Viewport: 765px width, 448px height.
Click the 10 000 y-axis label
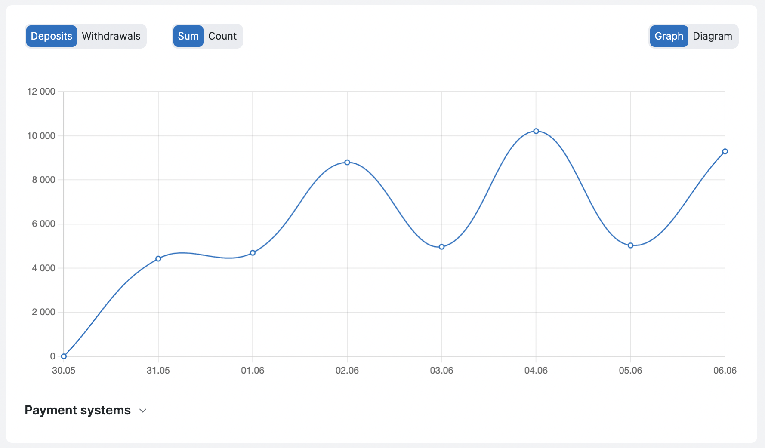(41, 136)
